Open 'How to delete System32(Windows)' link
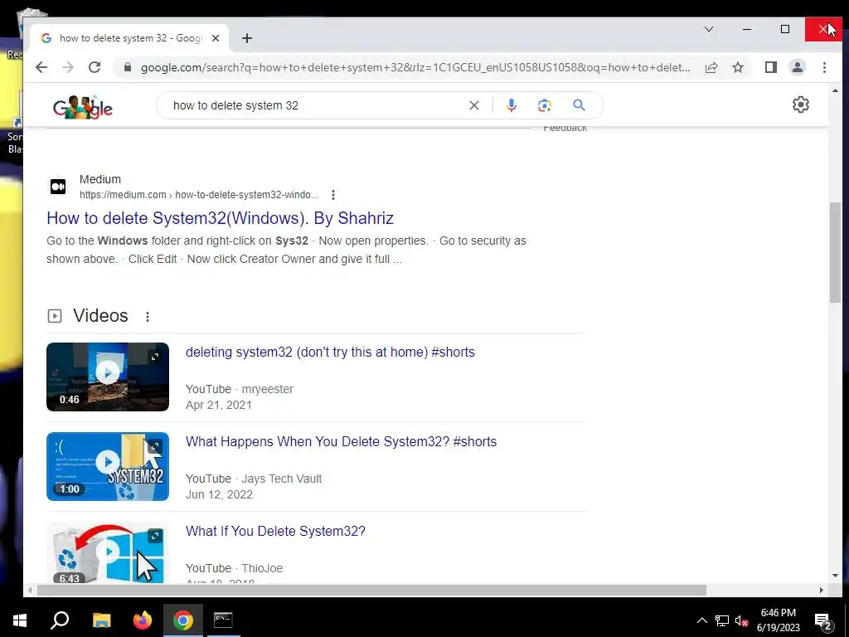 tap(220, 218)
